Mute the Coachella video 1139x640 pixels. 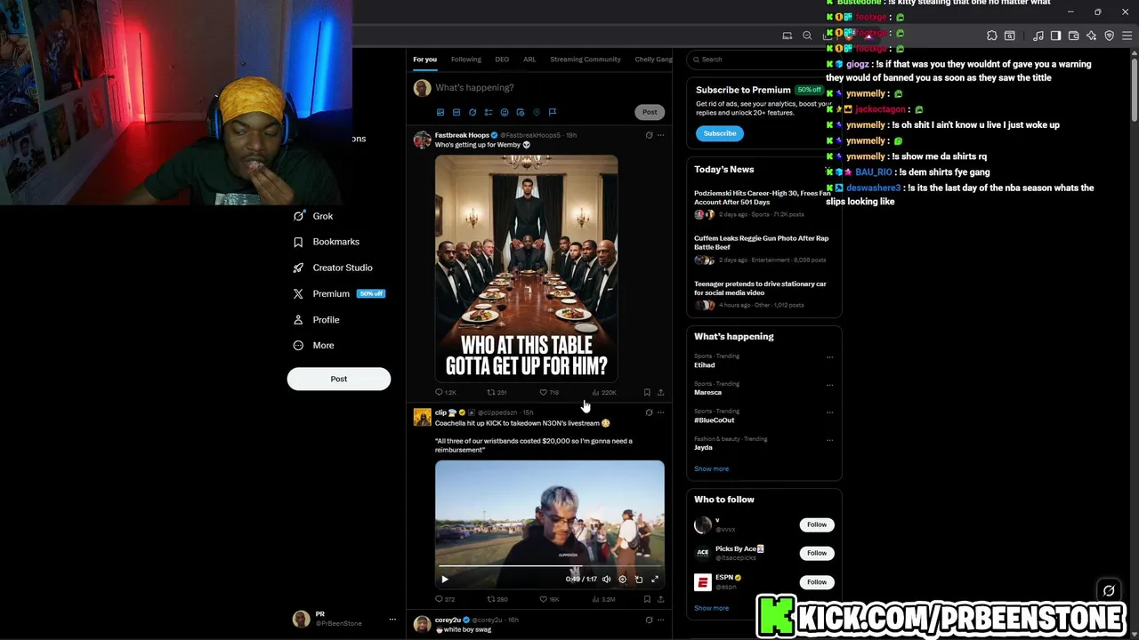coord(606,579)
